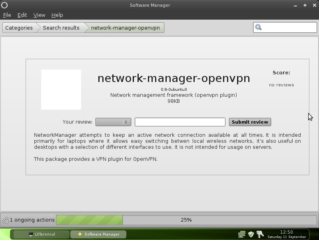Open the 1 ongoing actions label
This screenshot has height=240, width=319.
tap(32, 220)
